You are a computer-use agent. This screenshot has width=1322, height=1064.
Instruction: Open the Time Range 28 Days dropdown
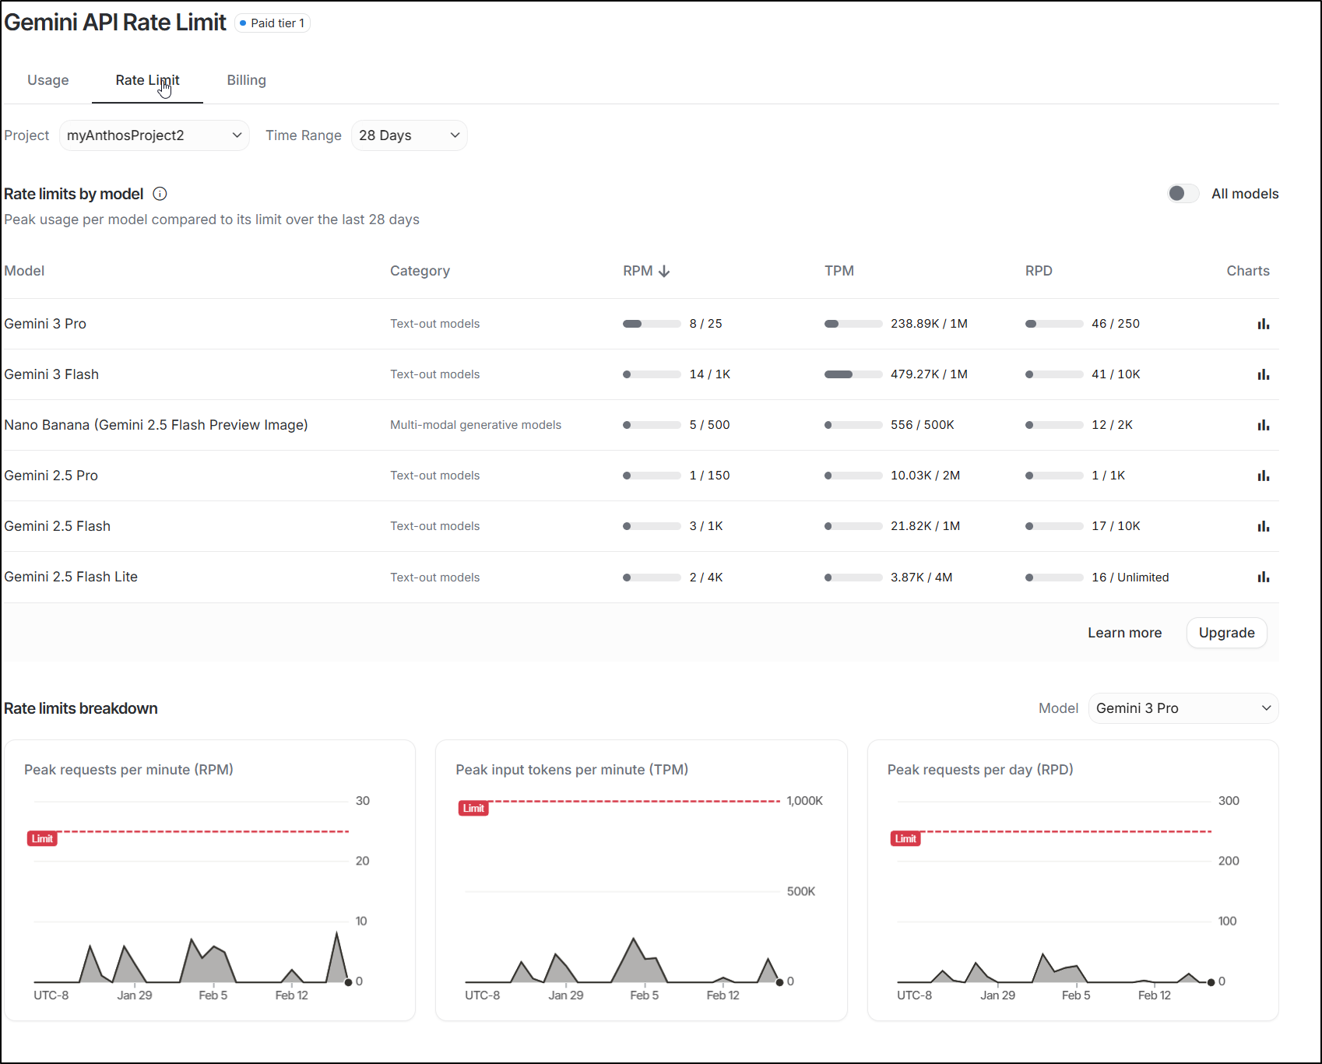[409, 135]
